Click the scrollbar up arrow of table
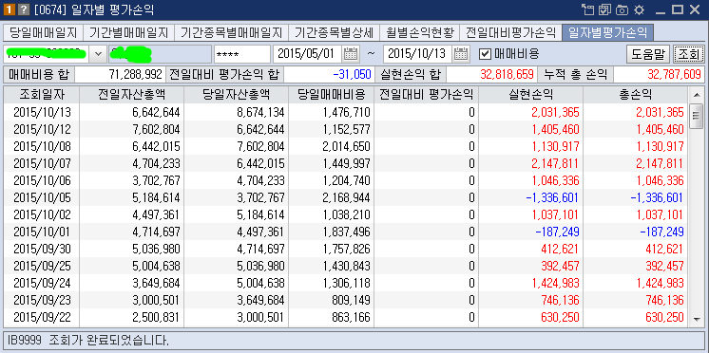Image resolution: width=709 pixels, height=353 pixels. pyautogui.click(x=696, y=94)
